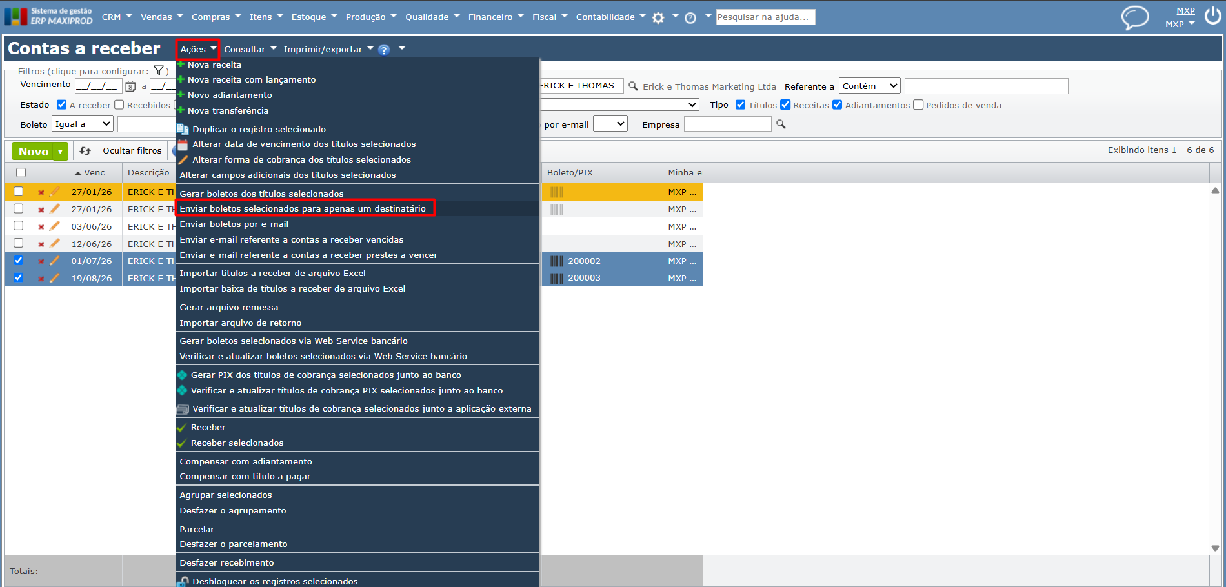This screenshot has height=587, width=1226.
Task: Uncheck the row dated 01/07/26
Action: 18,261
